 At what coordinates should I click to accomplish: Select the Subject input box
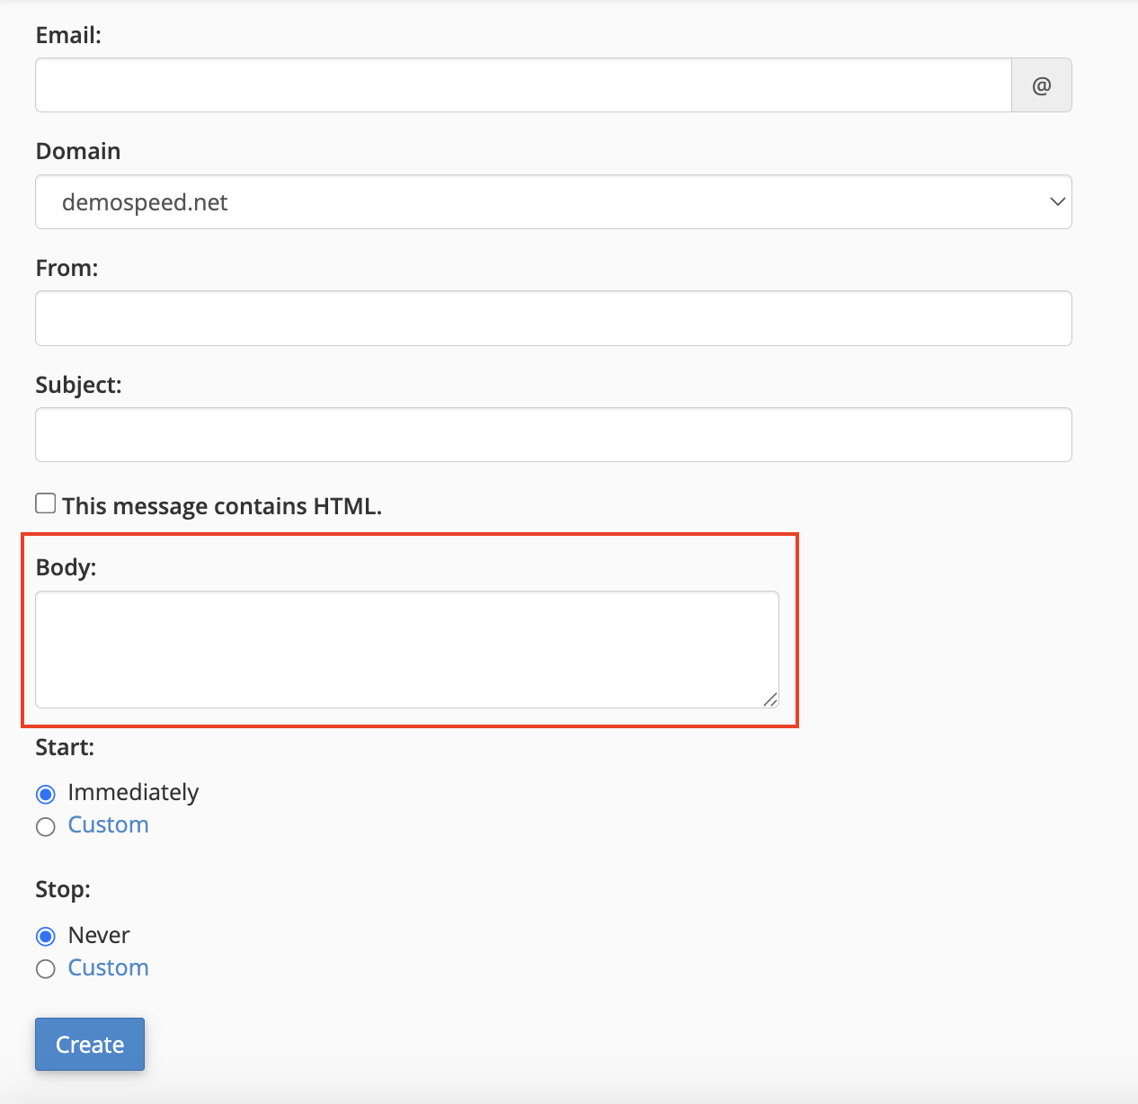point(553,435)
